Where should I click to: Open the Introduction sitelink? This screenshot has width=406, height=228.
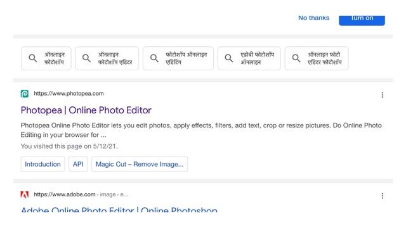point(43,164)
